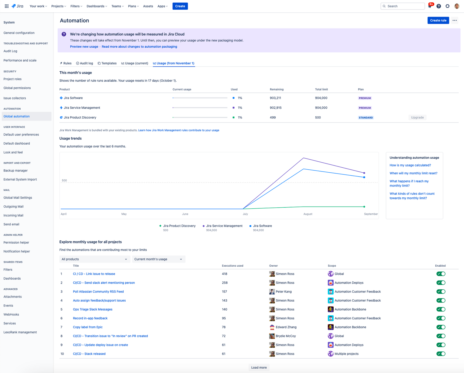Open the more actions ellipsis menu
The width and height of the screenshot is (464, 373).
click(455, 20)
